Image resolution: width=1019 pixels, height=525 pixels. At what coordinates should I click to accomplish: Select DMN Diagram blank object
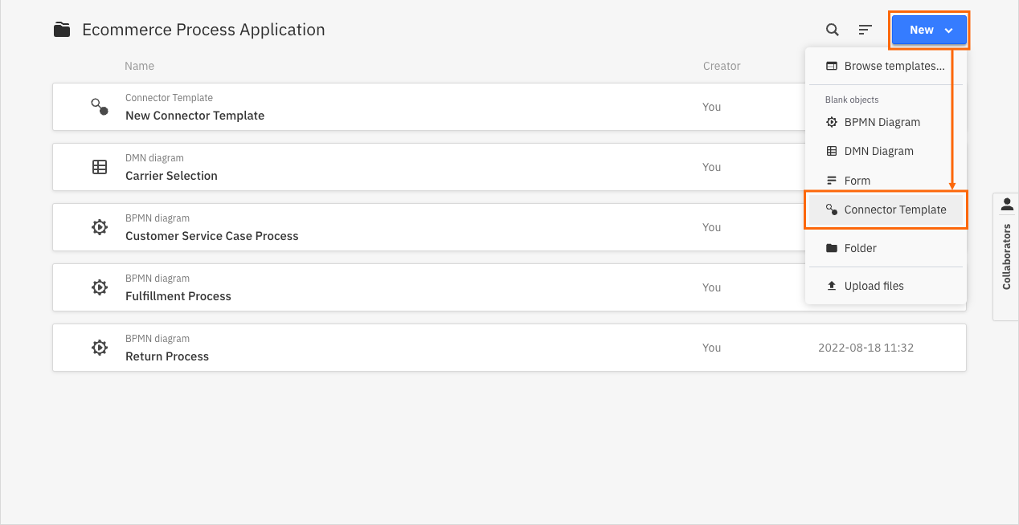pos(878,151)
